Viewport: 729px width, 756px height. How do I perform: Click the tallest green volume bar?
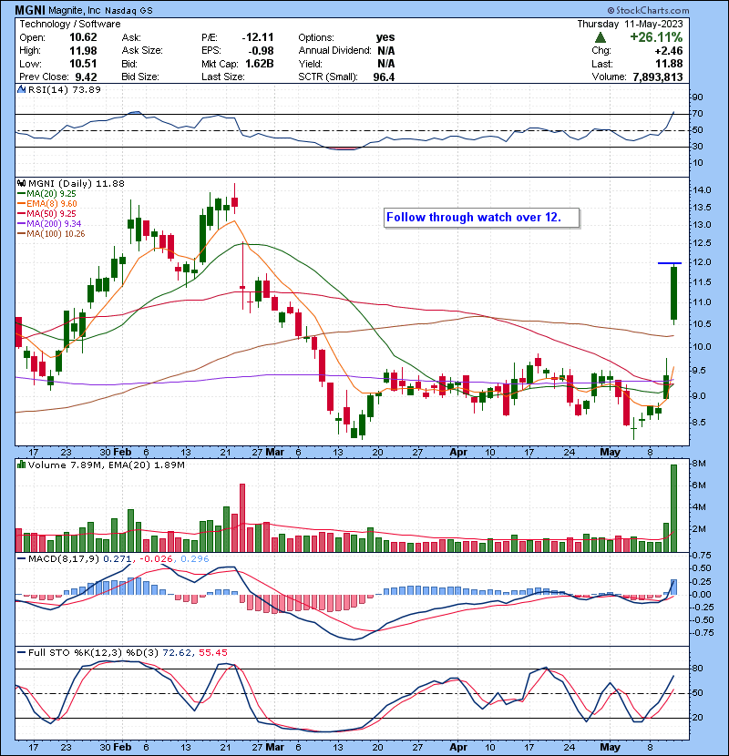[673, 508]
